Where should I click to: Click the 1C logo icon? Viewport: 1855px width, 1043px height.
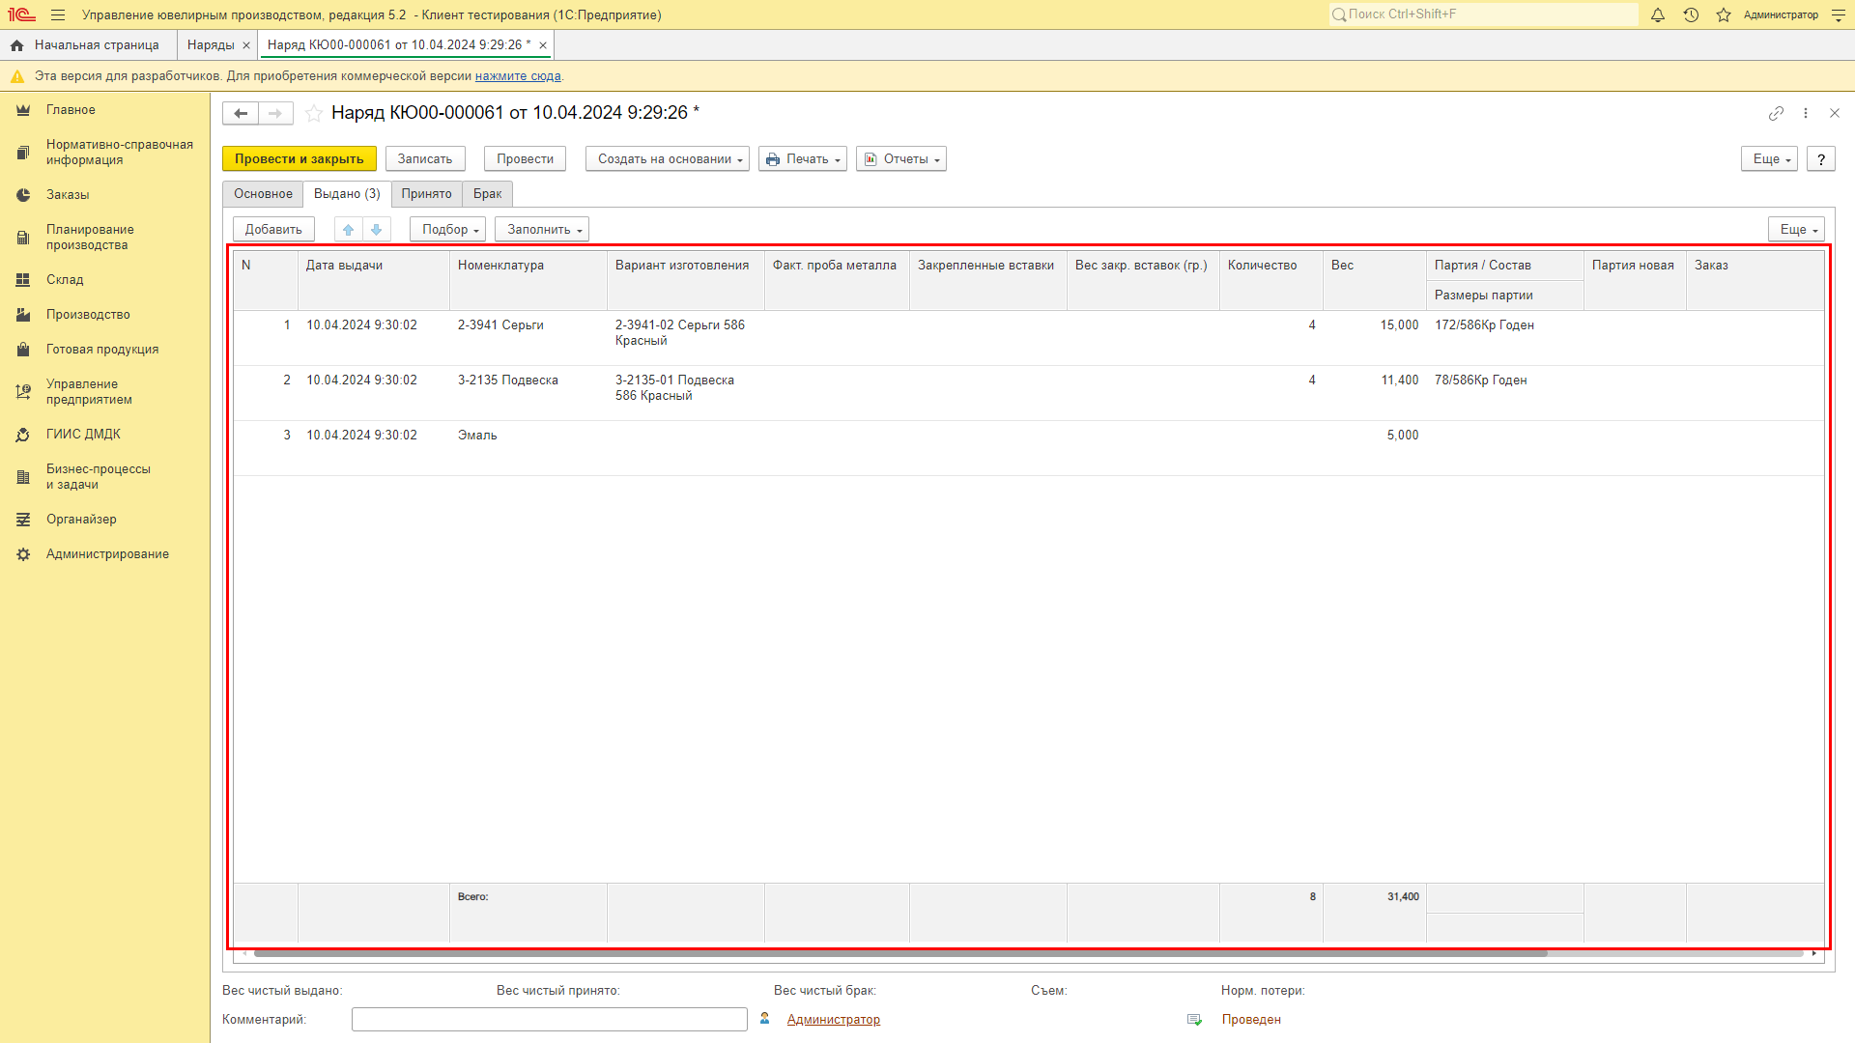[x=21, y=15]
